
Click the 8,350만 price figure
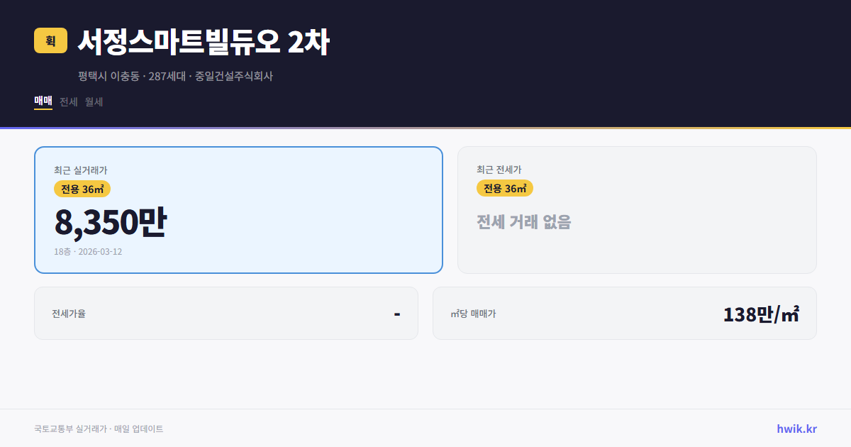coord(111,221)
